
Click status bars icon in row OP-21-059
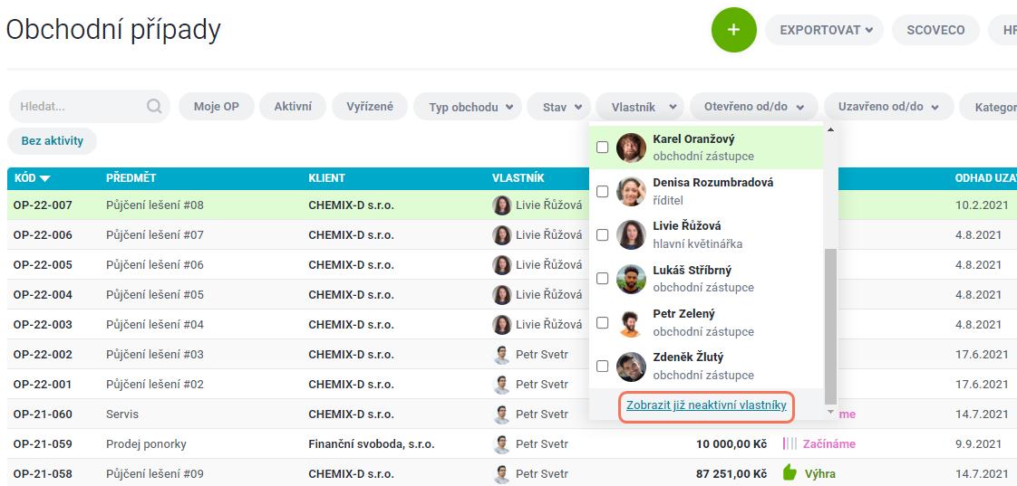point(789,443)
